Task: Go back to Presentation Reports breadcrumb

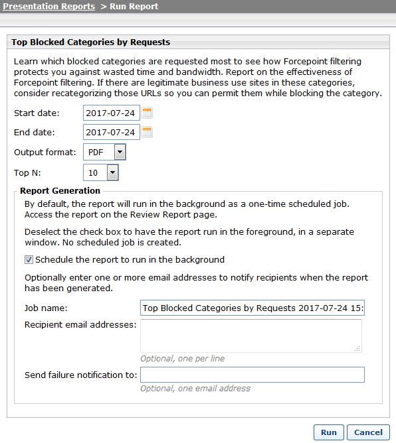Action: pos(49,6)
